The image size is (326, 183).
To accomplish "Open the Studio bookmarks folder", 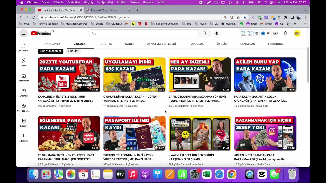I will (x=97, y=24).
